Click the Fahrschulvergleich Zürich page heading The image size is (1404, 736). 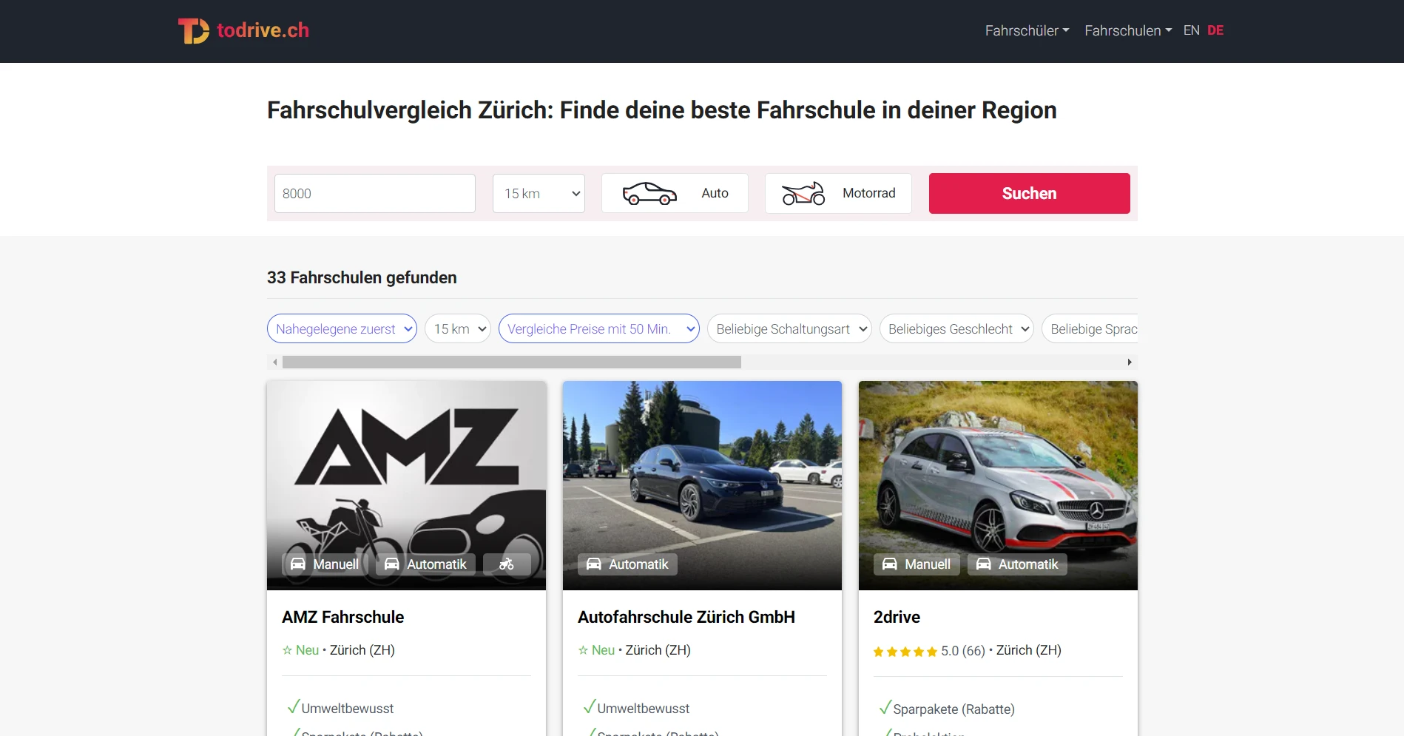pyautogui.click(x=662, y=110)
